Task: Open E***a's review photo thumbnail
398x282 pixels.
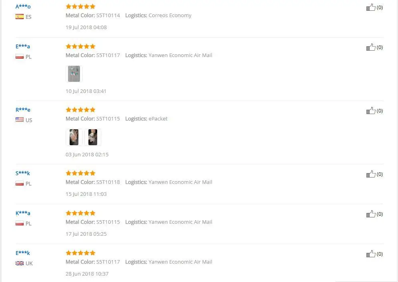Action: pos(74,73)
